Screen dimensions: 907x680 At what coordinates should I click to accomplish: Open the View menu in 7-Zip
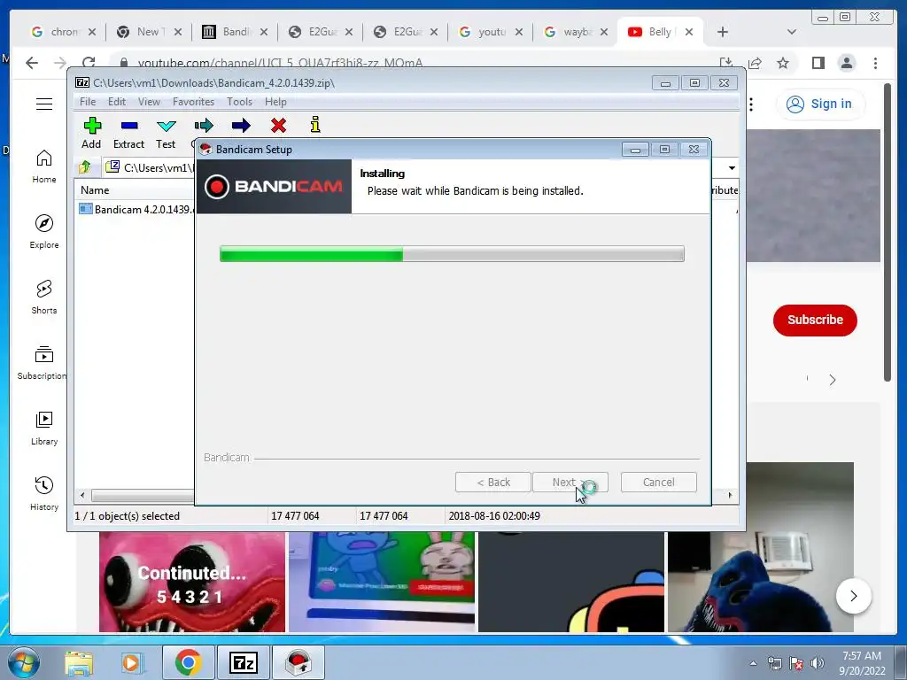(149, 102)
